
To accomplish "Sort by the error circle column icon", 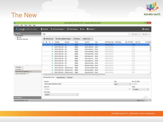I will (x=46, y=42).
